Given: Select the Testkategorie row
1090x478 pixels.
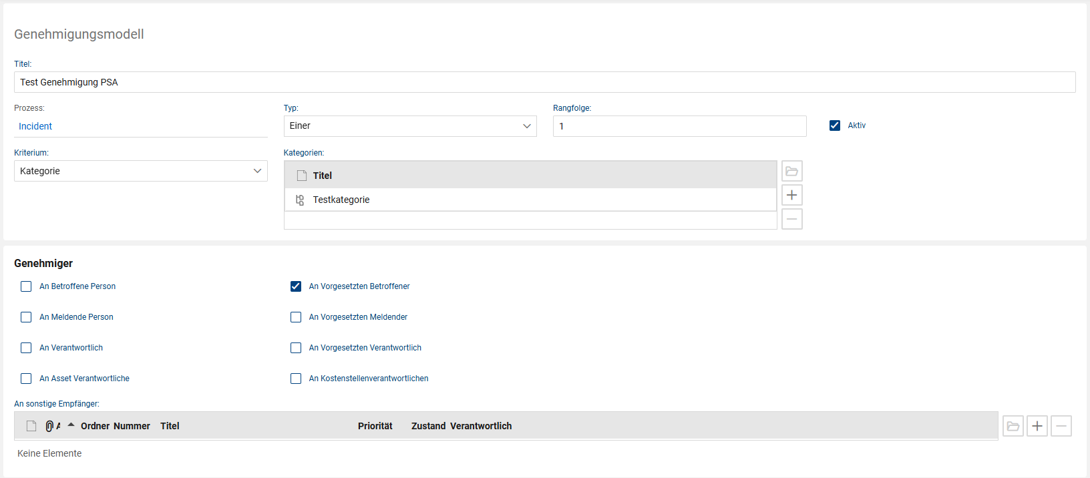Looking at the screenshot, I should pos(530,200).
